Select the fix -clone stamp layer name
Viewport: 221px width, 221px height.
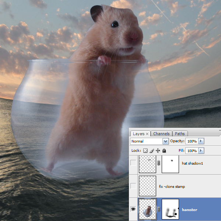click(x=172, y=186)
